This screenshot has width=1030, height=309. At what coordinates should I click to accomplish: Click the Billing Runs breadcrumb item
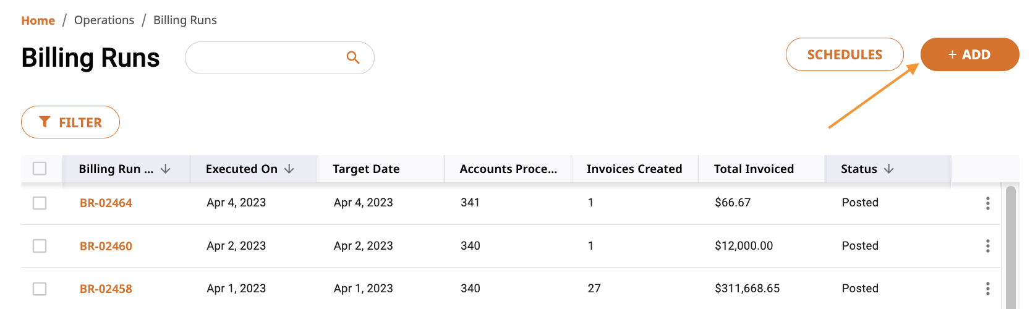(x=185, y=20)
